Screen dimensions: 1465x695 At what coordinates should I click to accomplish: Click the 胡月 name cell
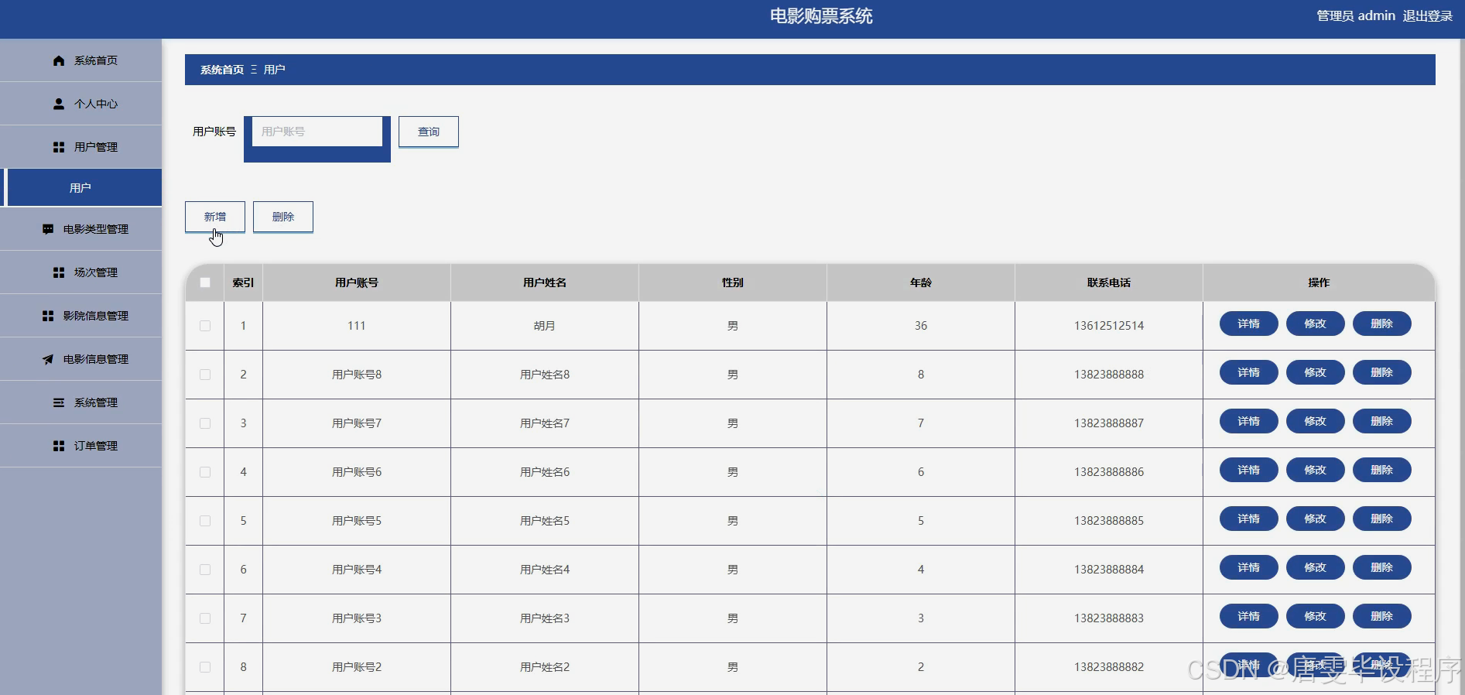[545, 326]
